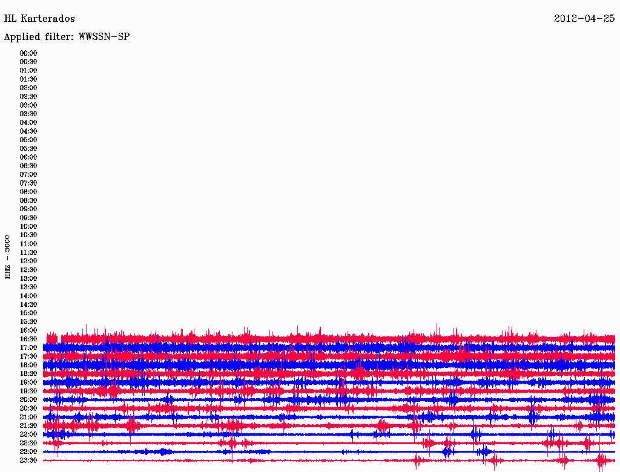Image resolution: width=620 pixels, height=472 pixels.
Task: Click the 14:00 time label
Action: (x=28, y=296)
